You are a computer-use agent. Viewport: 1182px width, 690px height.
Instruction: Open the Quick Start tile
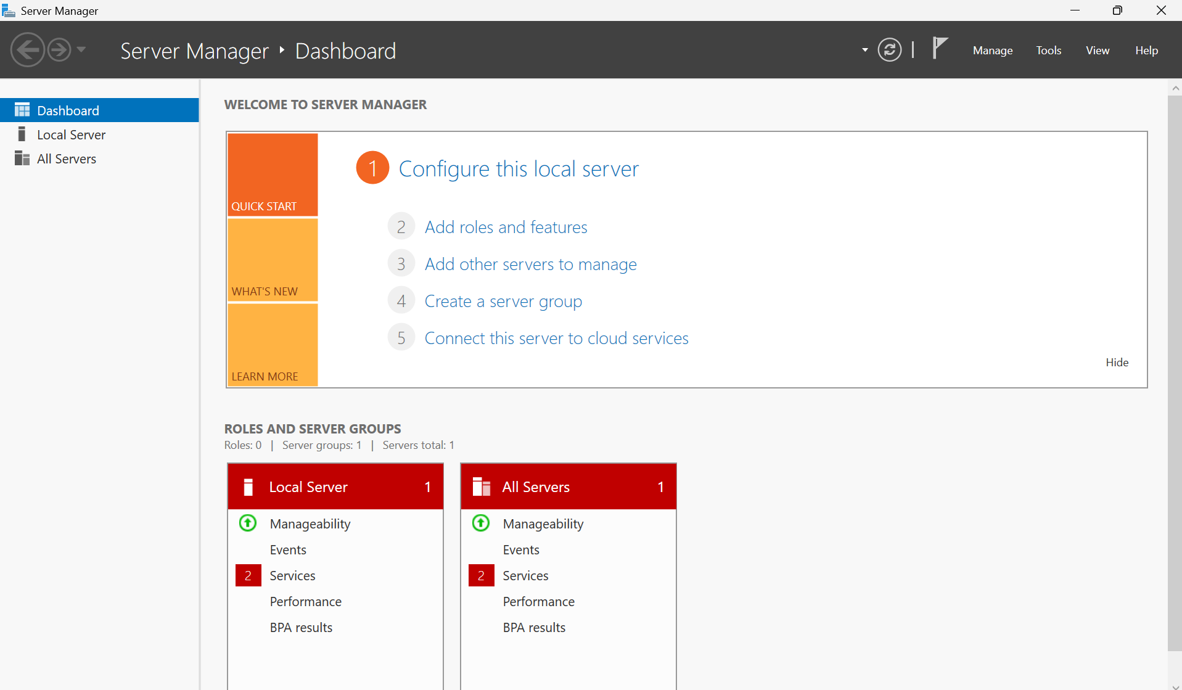(273, 175)
